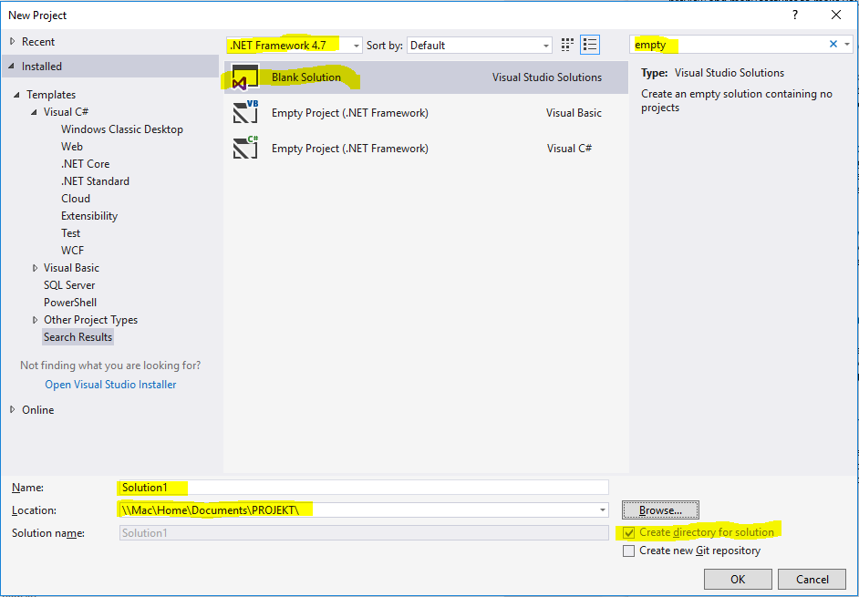
Task: Click the Visual Basic Empty Project icon
Action: pyautogui.click(x=245, y=112)
